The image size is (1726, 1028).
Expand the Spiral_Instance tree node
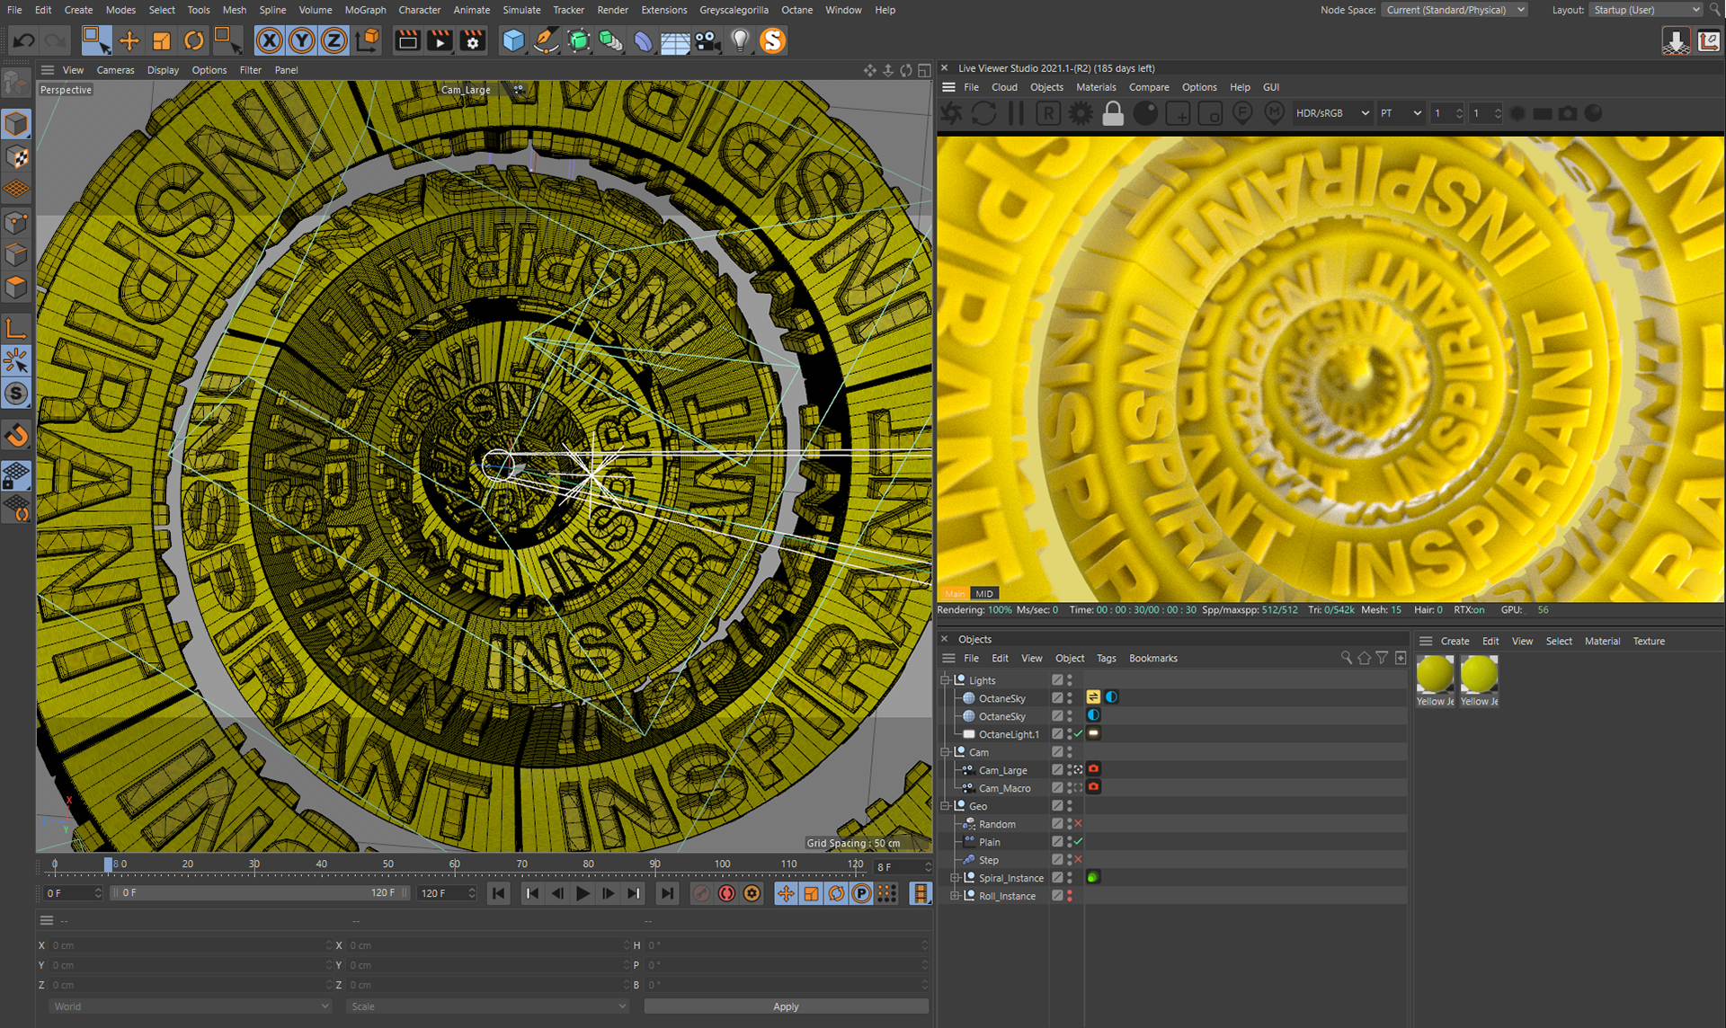click(x=955, y=878)
